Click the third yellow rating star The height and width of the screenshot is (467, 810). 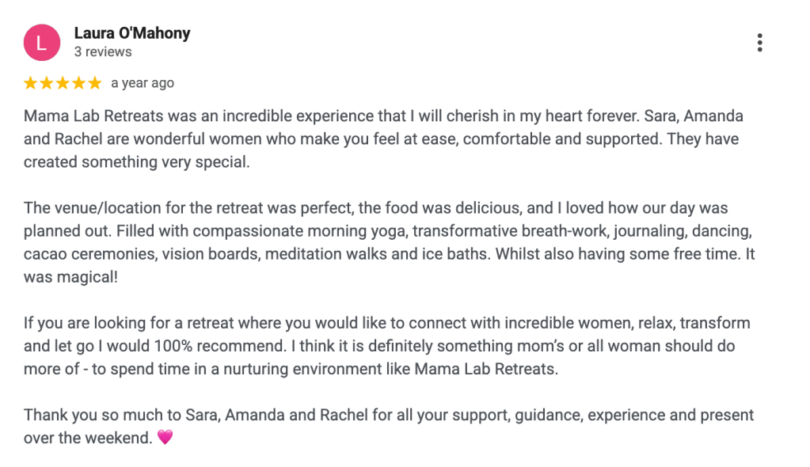click(63, 83)
